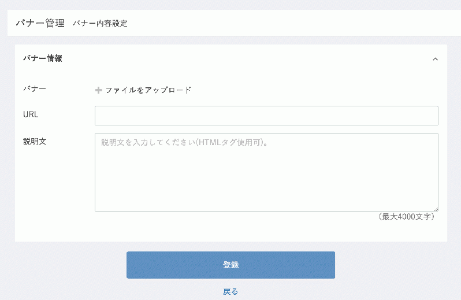The height and width of the screenshot is (300, 461).
Task: Click the バナー情報 section heading
Action: tap(43, 58)
